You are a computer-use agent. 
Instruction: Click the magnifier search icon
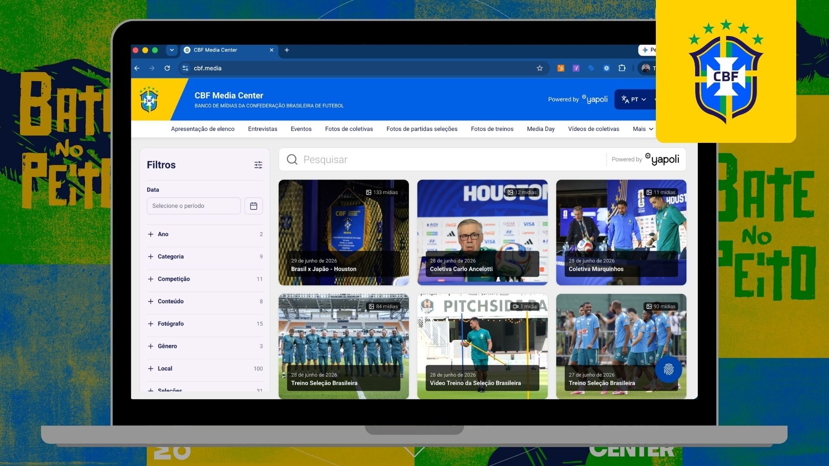(292, 160)
